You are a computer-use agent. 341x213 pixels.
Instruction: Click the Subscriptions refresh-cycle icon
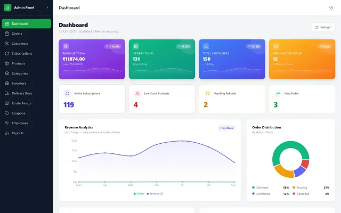[x=7, y=53]
